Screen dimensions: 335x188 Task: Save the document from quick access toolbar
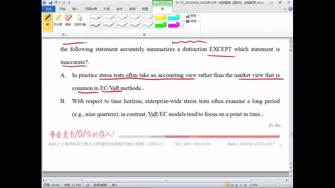[50, 3]
